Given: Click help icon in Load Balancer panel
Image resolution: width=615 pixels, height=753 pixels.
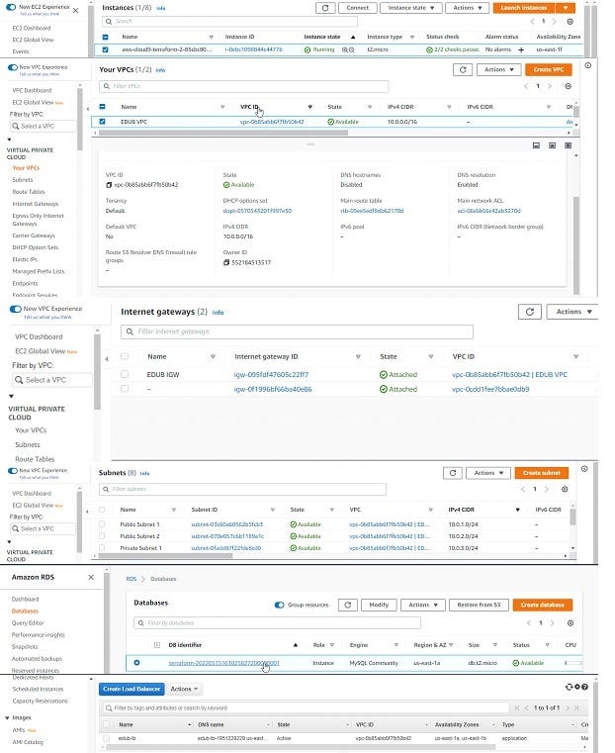Looking at the screenshot, I should coord(584,688).
